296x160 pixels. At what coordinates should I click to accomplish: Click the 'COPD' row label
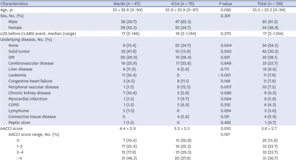(x=14, y=105)
